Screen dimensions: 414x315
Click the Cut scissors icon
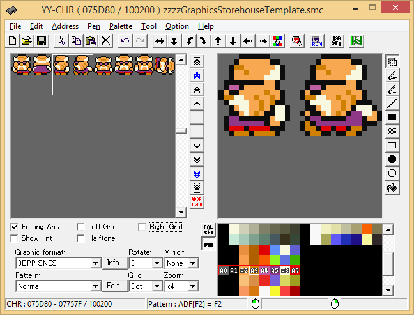point(61,41)
